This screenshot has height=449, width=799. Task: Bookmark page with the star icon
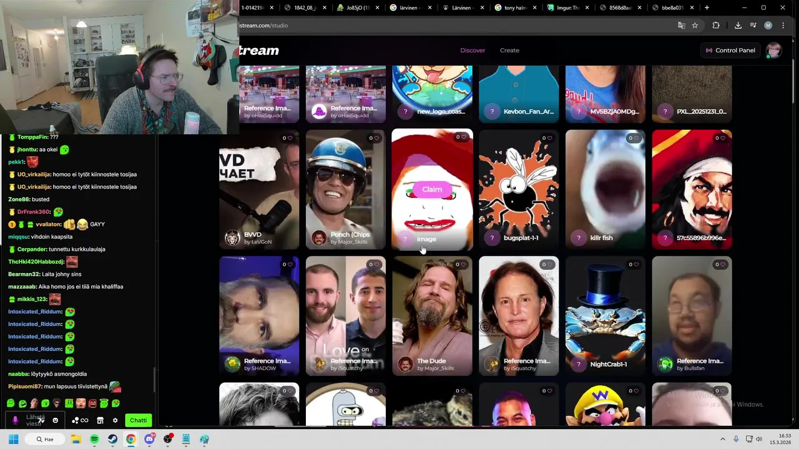695,26
